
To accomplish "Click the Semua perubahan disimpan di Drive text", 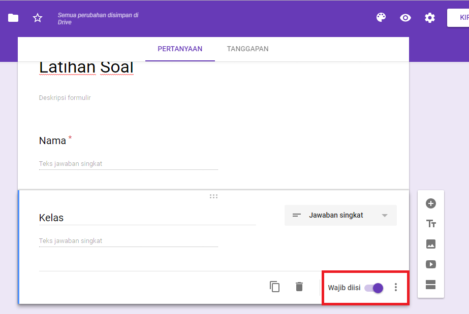I will 98,18.
